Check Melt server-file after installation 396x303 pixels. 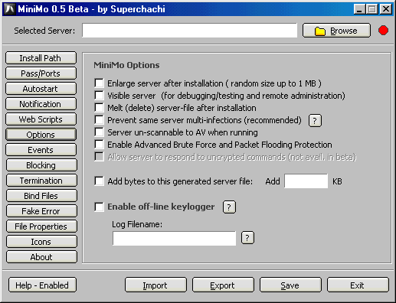[99, 107]
